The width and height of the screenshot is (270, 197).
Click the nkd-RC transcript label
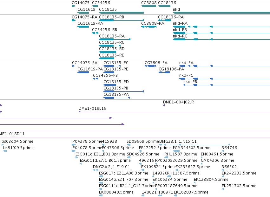(x=180, y=36)
